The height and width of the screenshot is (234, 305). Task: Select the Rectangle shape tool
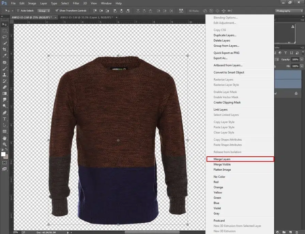click(4, 131)
